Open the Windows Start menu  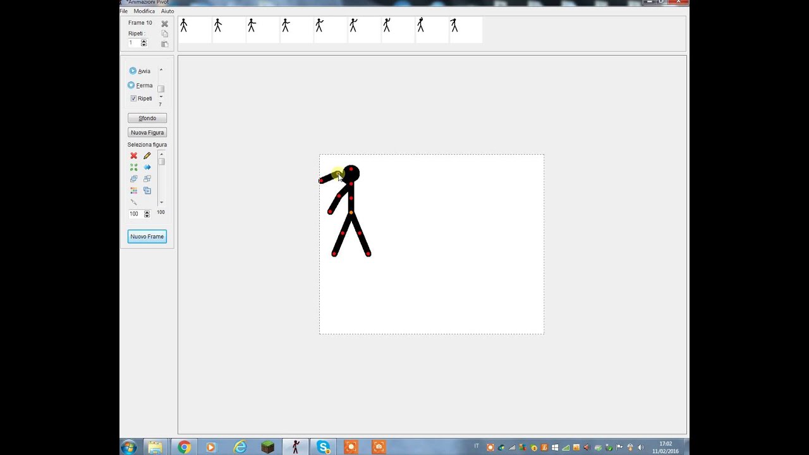click(x=129, y=447)
